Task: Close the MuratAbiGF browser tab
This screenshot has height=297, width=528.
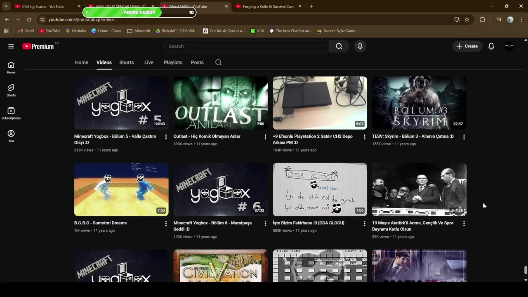Action: [x=226, y=7]
